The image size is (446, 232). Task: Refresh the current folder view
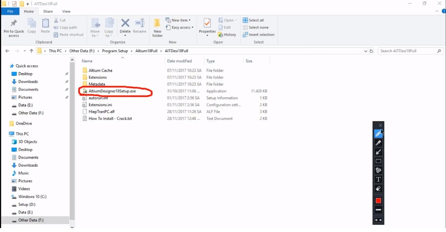coord(371,51)
